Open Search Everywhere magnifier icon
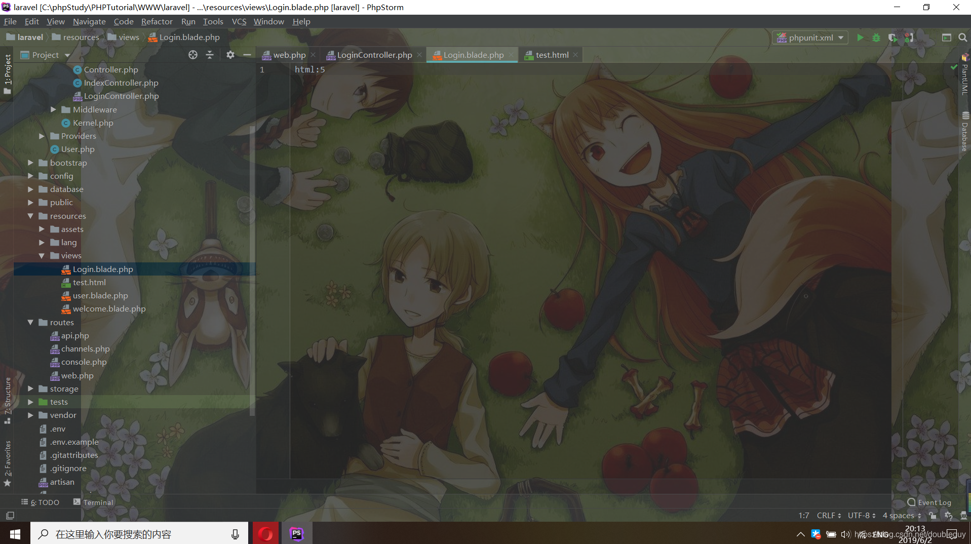The height and width of the screenshot is (544, 971). (962, 37)
